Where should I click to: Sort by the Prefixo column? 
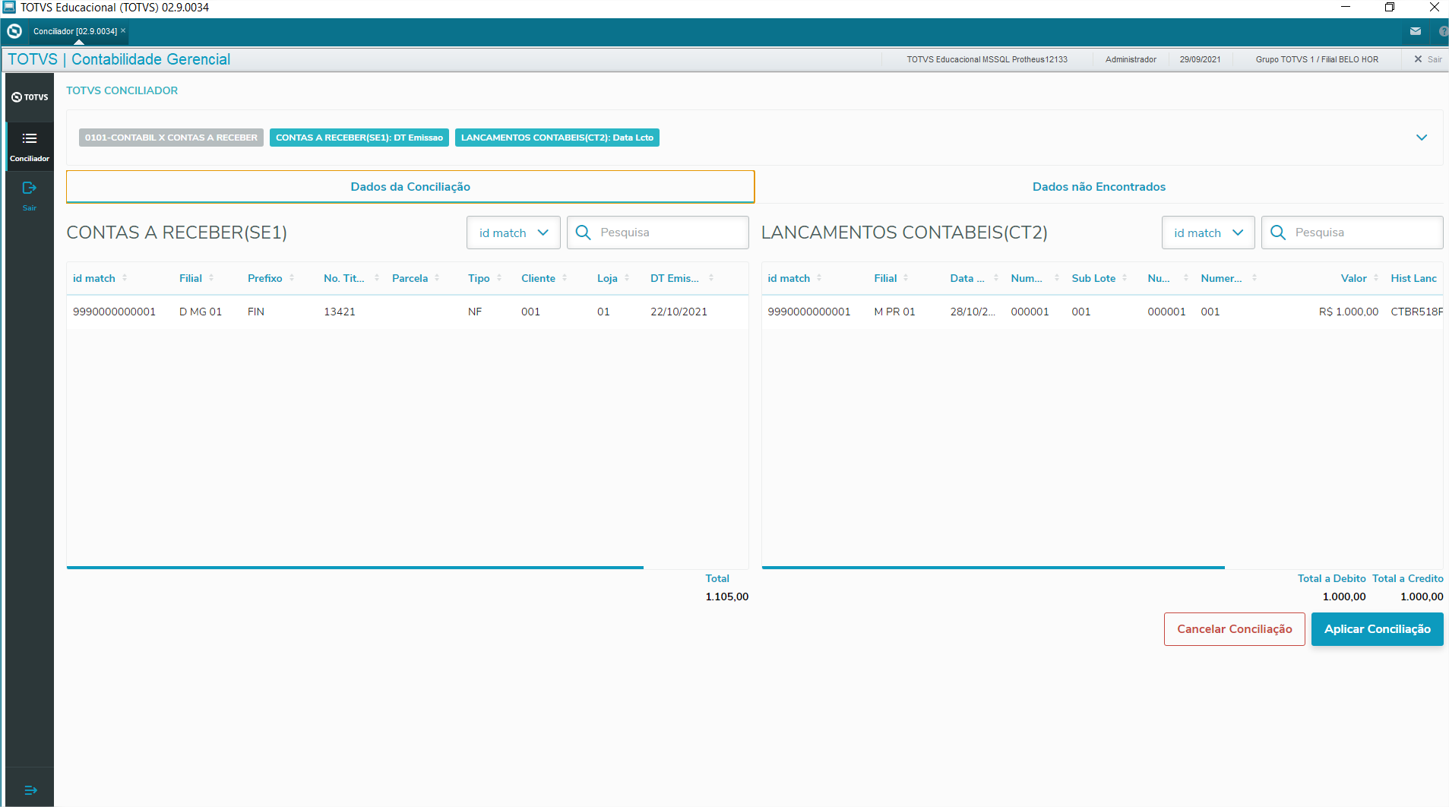click(x=292, y=278)
